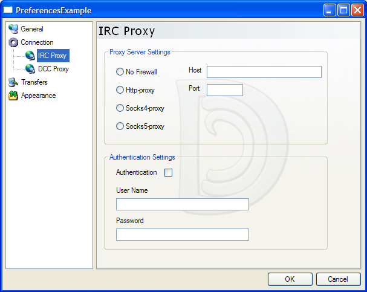Select the Socks4-proxy radio button

pyautogui.click(x=120, y=108)
